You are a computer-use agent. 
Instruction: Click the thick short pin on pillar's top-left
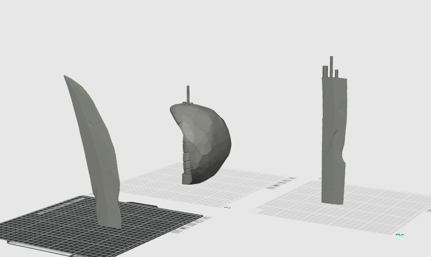click(x=325, y=71)
